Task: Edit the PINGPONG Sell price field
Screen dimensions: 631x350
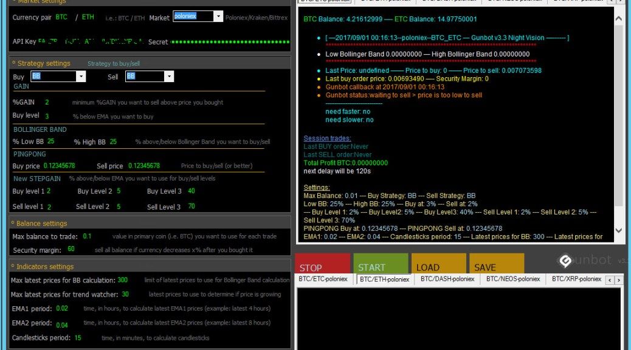Action: click(x=144, y=166)
